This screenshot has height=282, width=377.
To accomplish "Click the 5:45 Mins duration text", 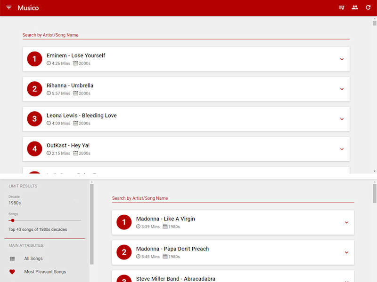I will [x=150, y=257].
